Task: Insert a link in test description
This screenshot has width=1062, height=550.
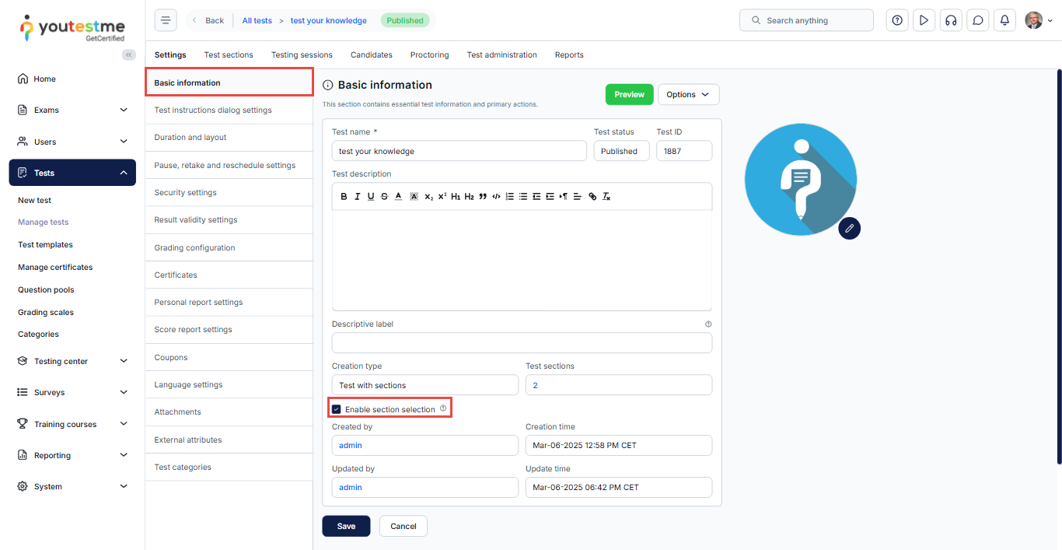Action: coord(592,197)
